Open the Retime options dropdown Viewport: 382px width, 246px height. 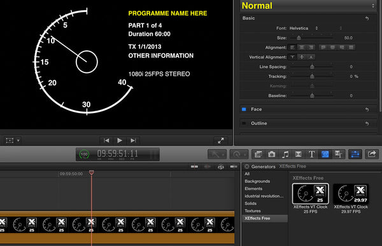(x=239, y=154)
